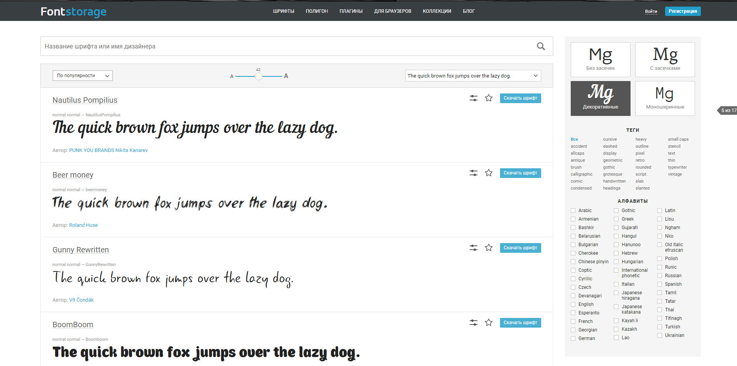
Task: Filter by the 'script' tag
Action: point(641,174)
